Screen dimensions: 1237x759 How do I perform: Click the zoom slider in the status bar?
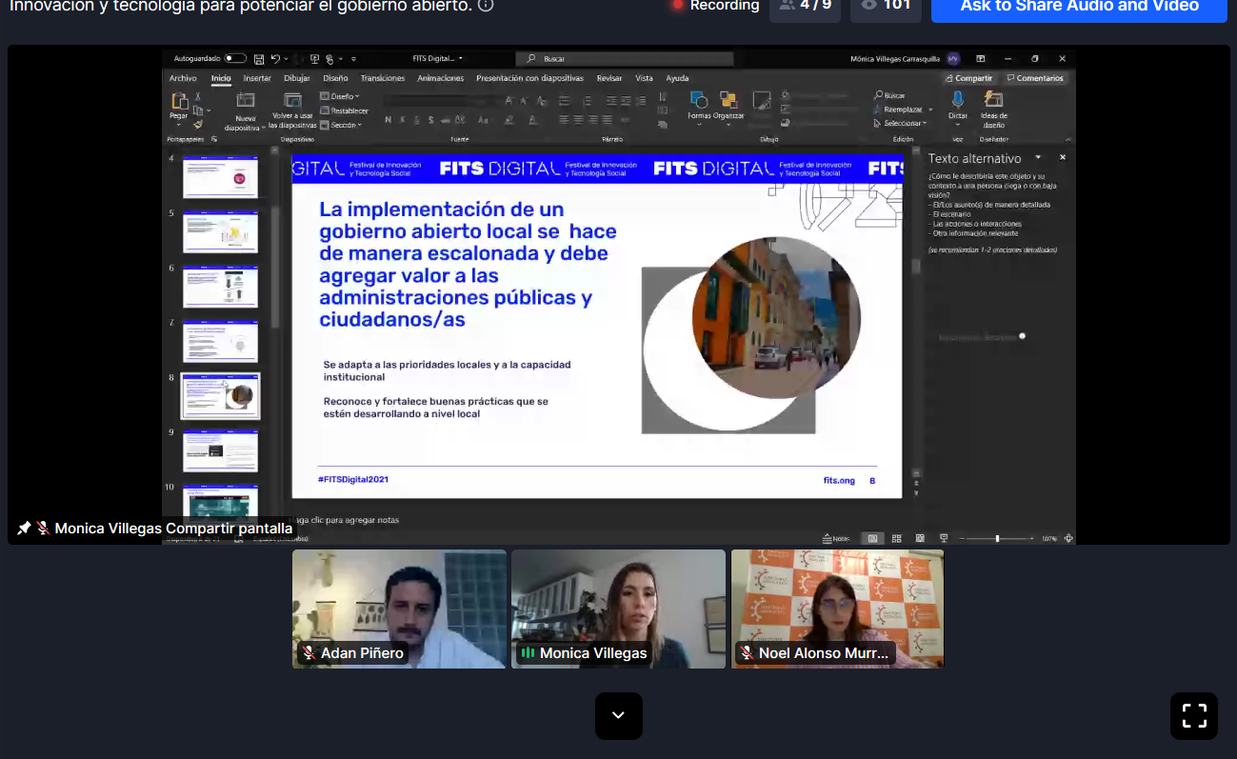(997, 539)
